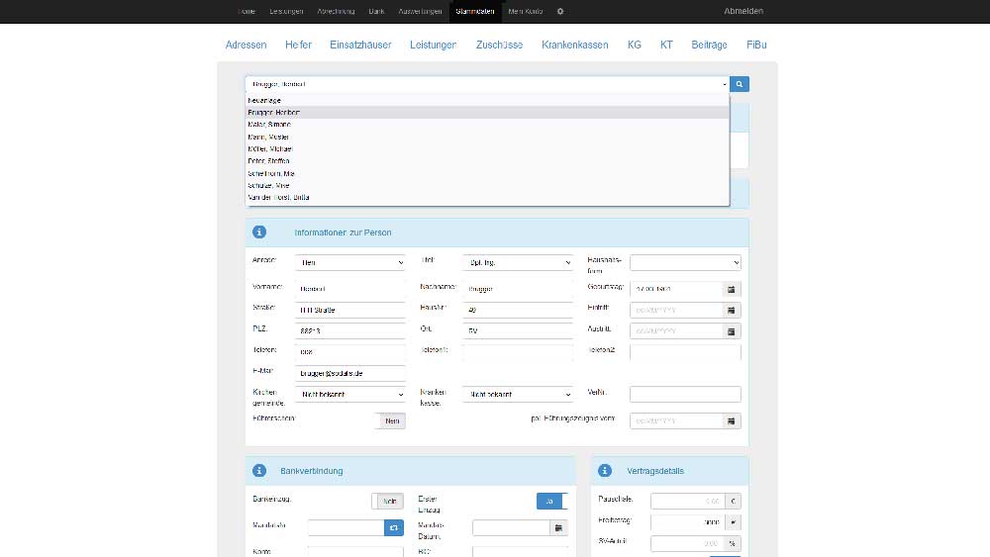Go to Home in the top bar
This screenshot has width=990, height=557.
pos(247,11)
